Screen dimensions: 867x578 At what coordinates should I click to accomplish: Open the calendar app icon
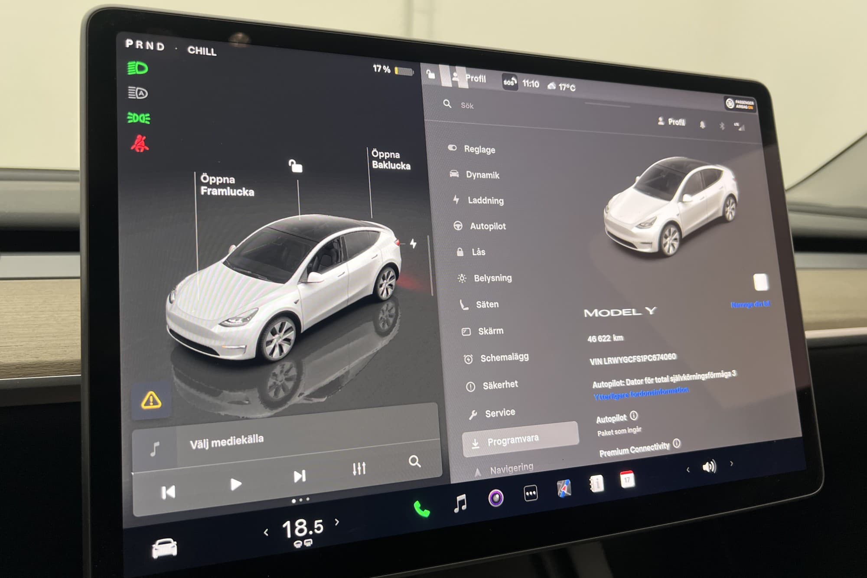(x=627, y=480)
